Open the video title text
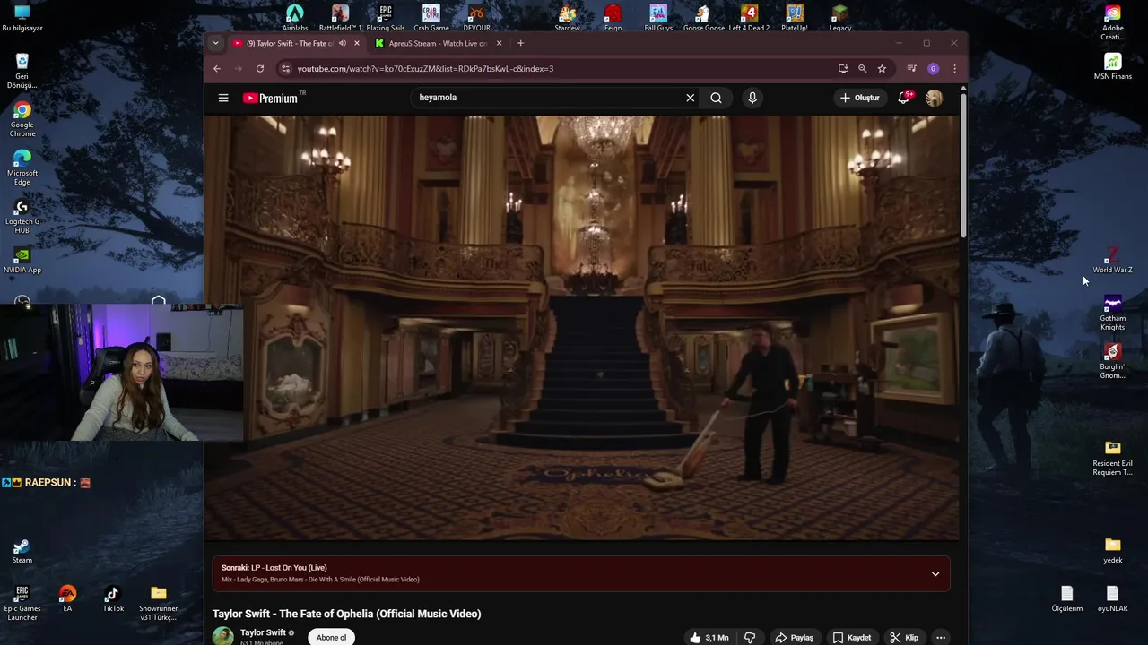 (x=347, y=614)
